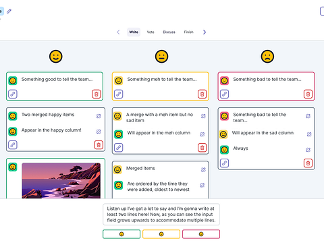
Task: Add note as meh with yellow button
Action: [x=161, y=234]
